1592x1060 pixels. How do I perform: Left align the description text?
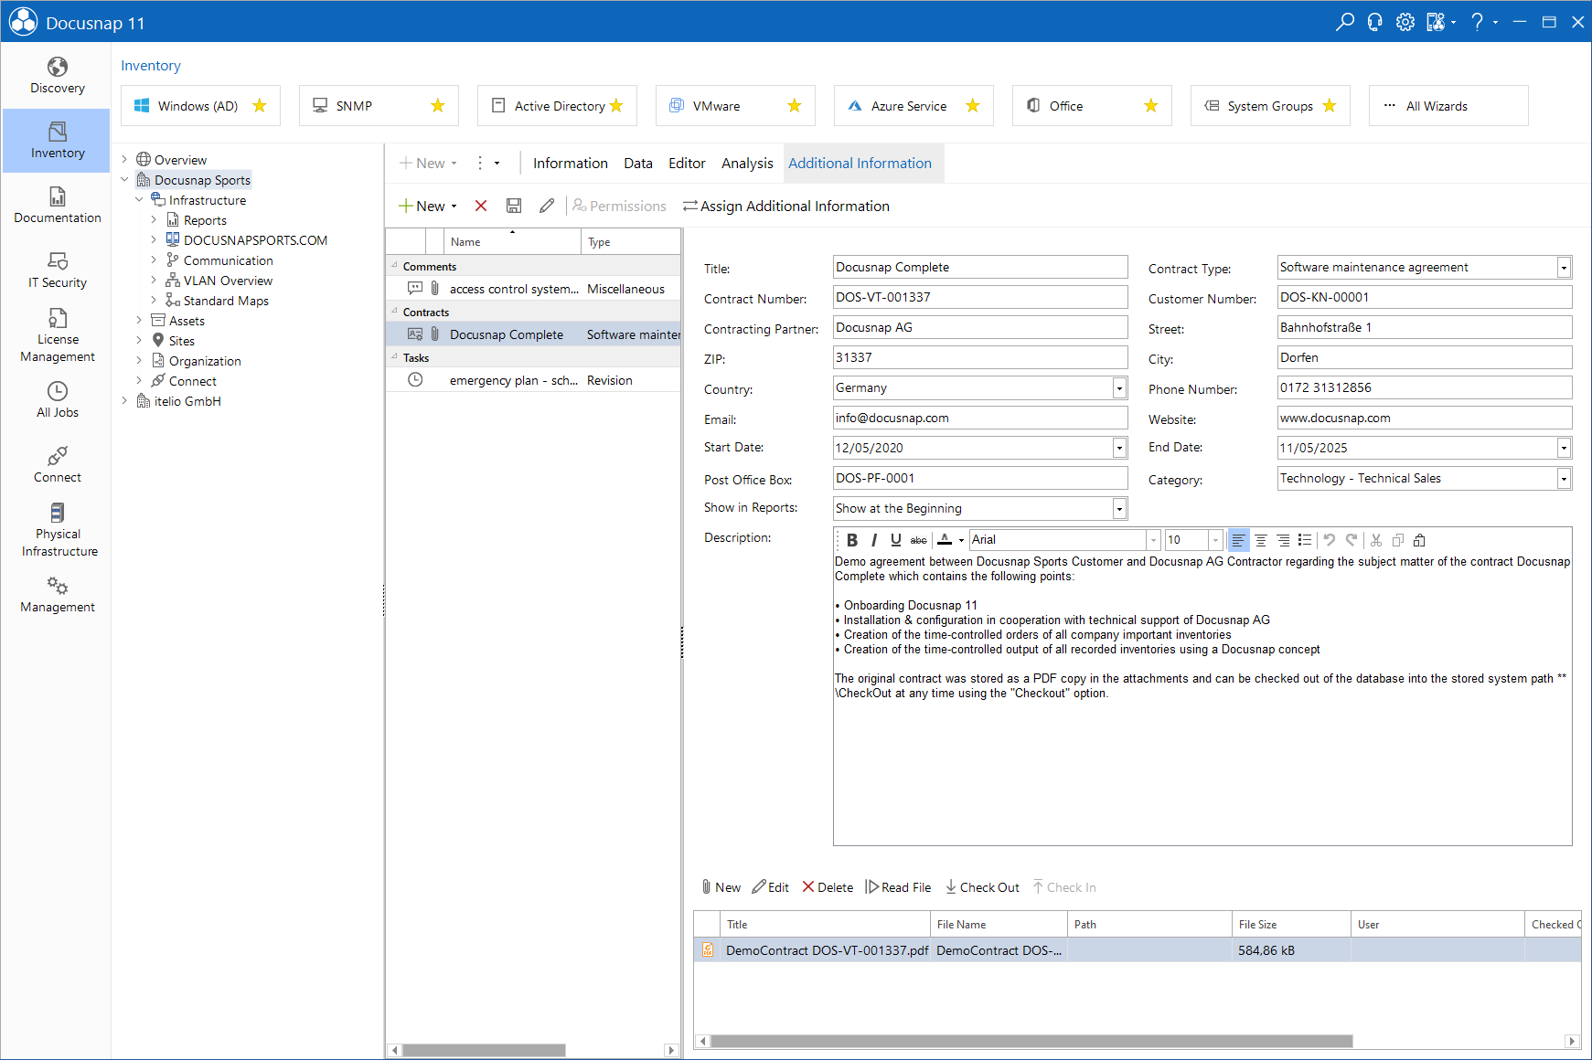pyautogui.click(x=1238, y=540)
